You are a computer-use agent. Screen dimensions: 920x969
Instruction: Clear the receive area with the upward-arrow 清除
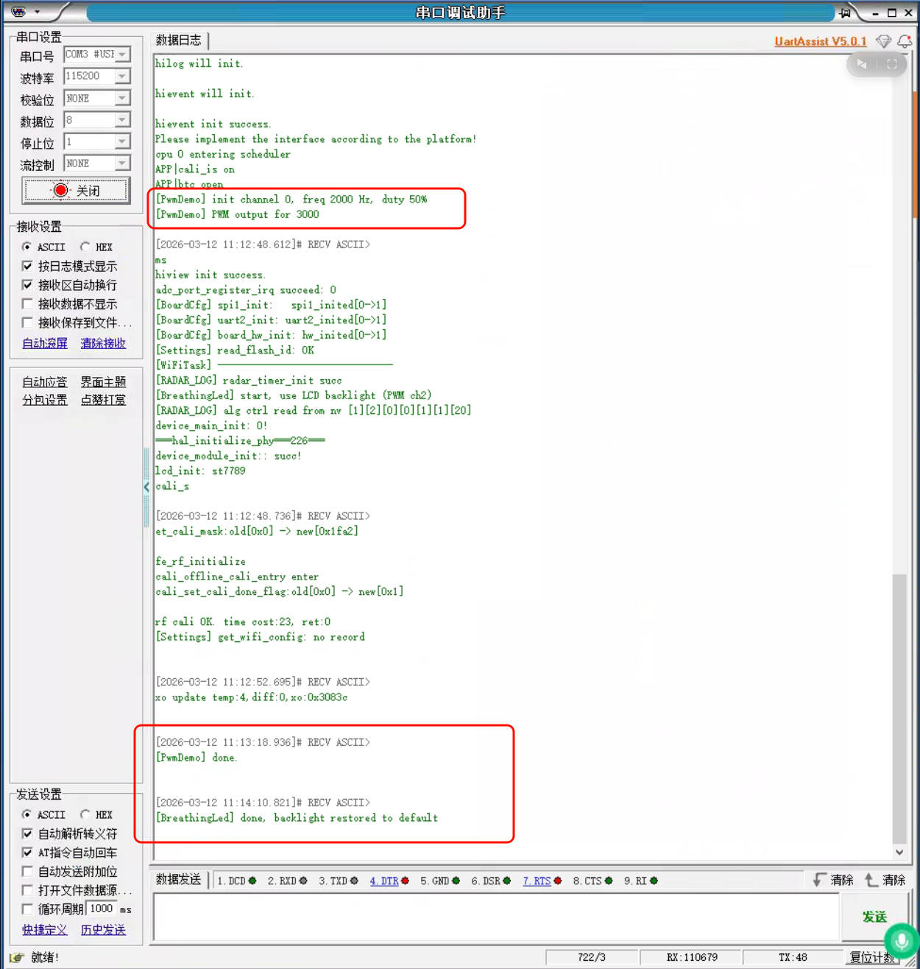click(x=885, y=880)
